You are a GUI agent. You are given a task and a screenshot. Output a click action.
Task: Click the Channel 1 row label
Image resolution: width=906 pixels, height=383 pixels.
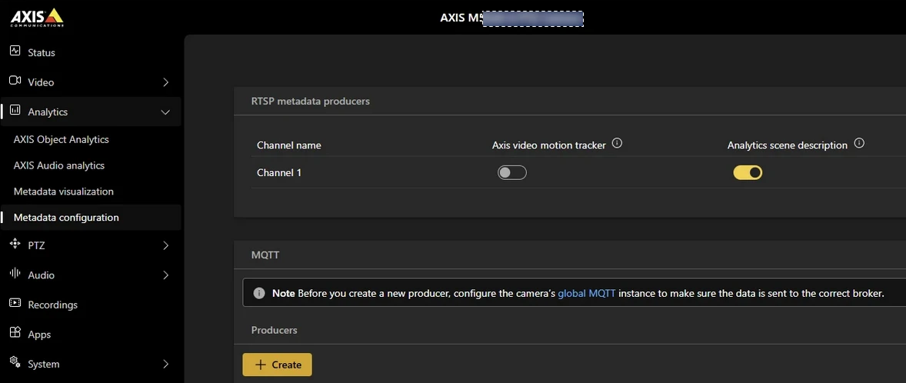[279, 172]
